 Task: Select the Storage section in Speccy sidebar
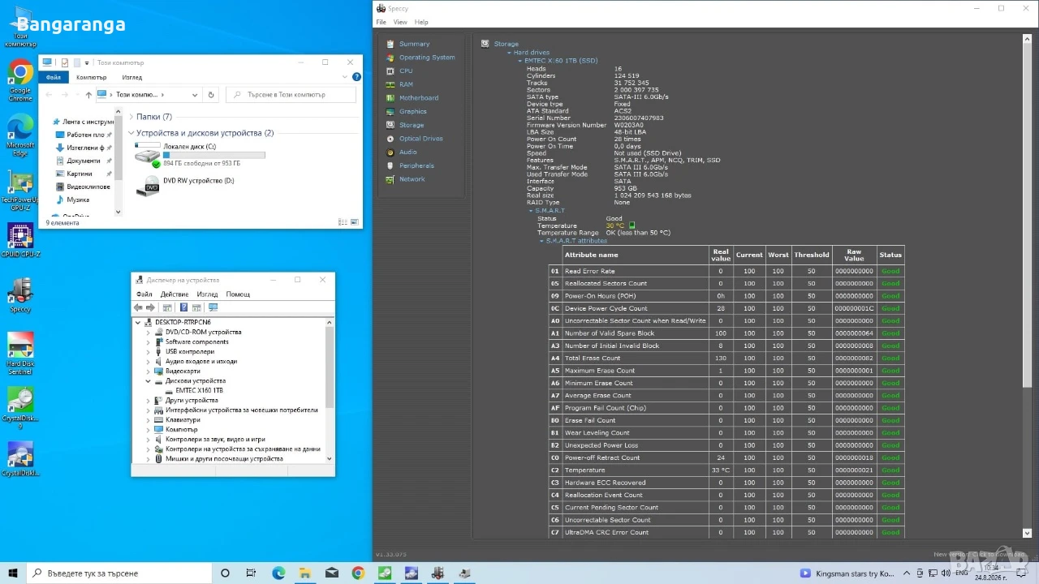(x=412, y=125)
